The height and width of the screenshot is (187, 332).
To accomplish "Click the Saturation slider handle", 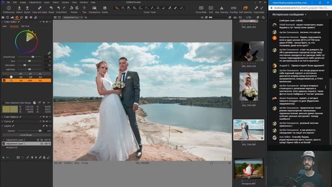I will (x=24, y=65).
